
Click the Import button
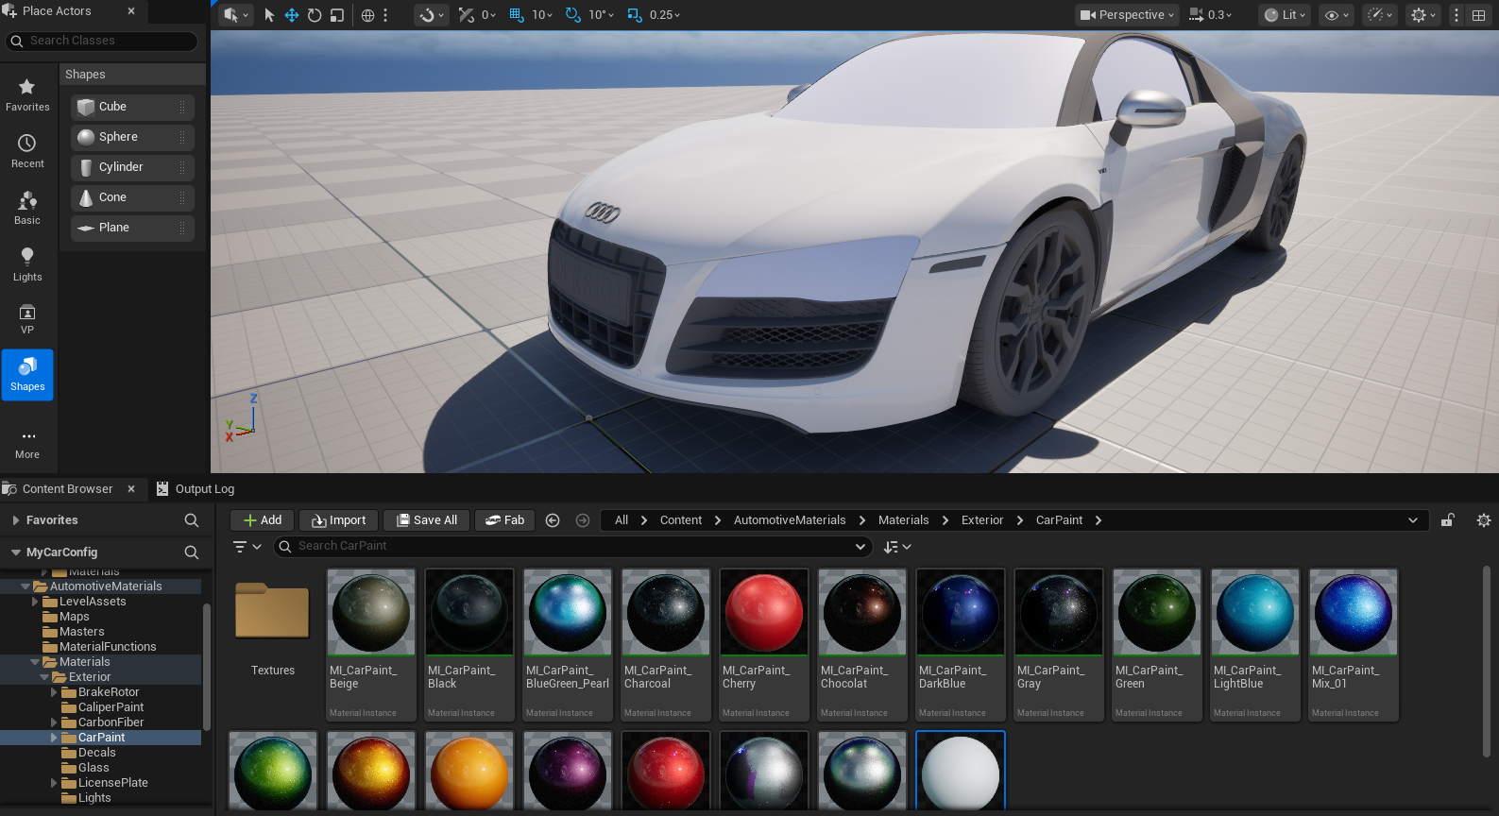click(x=339, y=520)
